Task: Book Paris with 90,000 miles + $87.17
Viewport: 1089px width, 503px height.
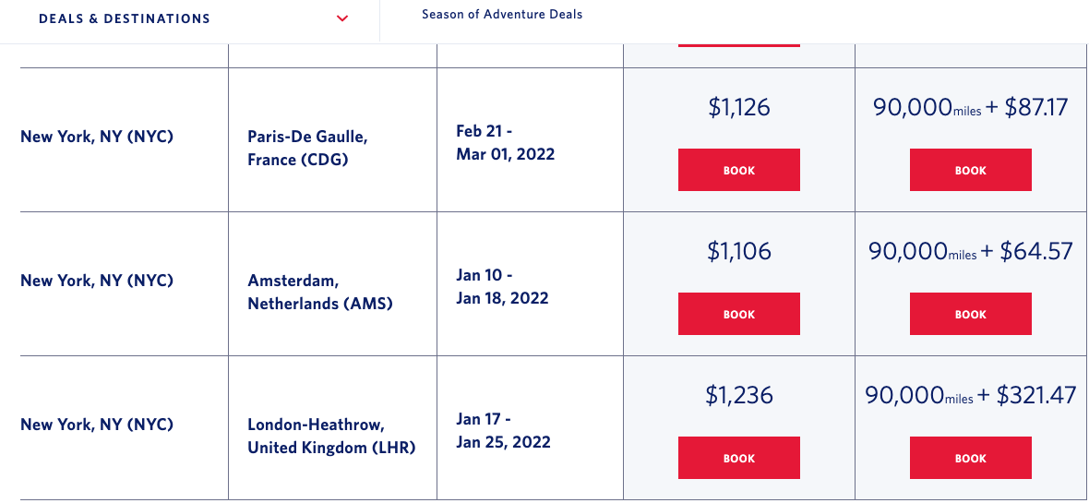Action: 970,171
